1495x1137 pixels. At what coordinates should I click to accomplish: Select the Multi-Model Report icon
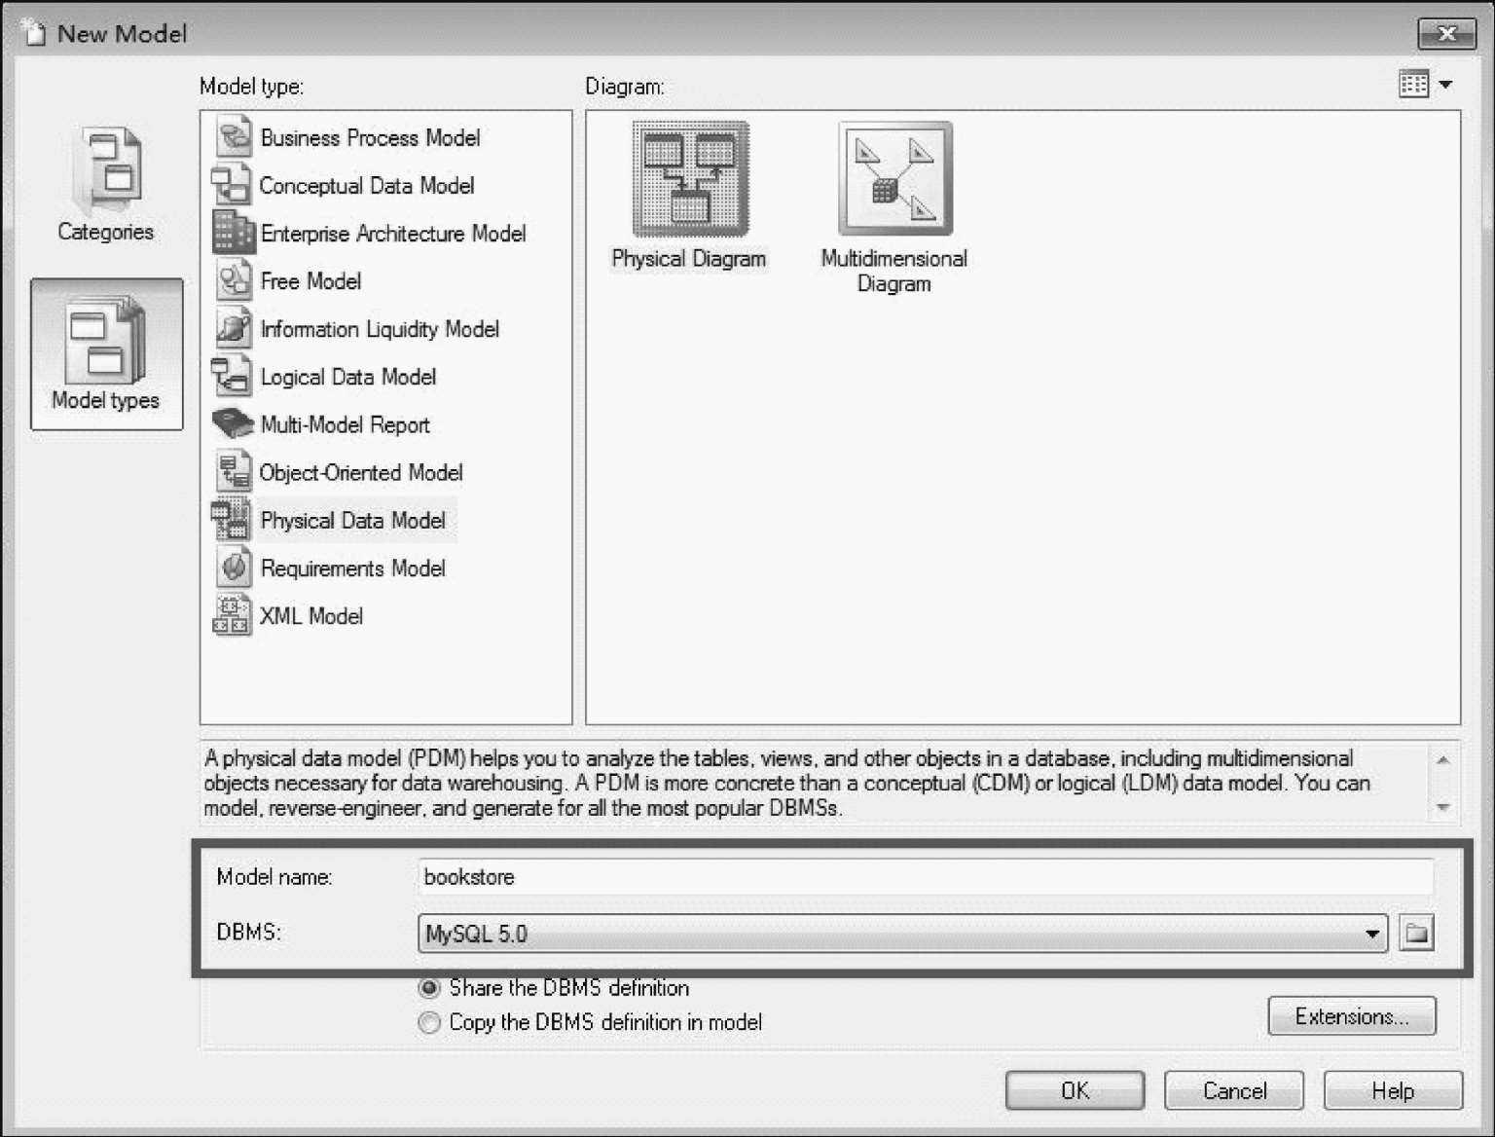click(x=234, y=423)
